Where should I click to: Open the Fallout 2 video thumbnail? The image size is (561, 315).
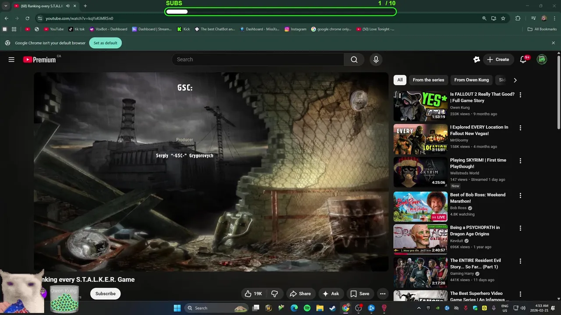[x=420, y=106]
